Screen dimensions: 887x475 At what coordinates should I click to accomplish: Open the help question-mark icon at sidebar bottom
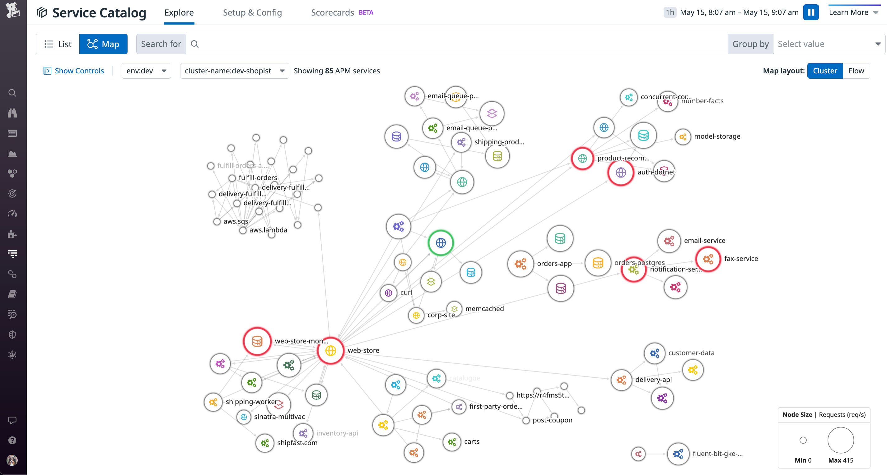click(x=12, y=440)
